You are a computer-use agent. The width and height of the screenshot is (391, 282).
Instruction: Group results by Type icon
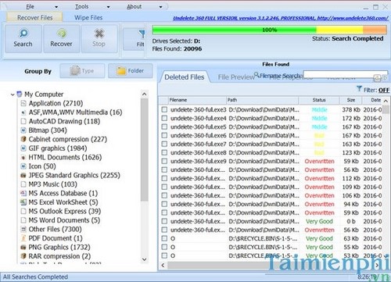click(x=74, y=70)
